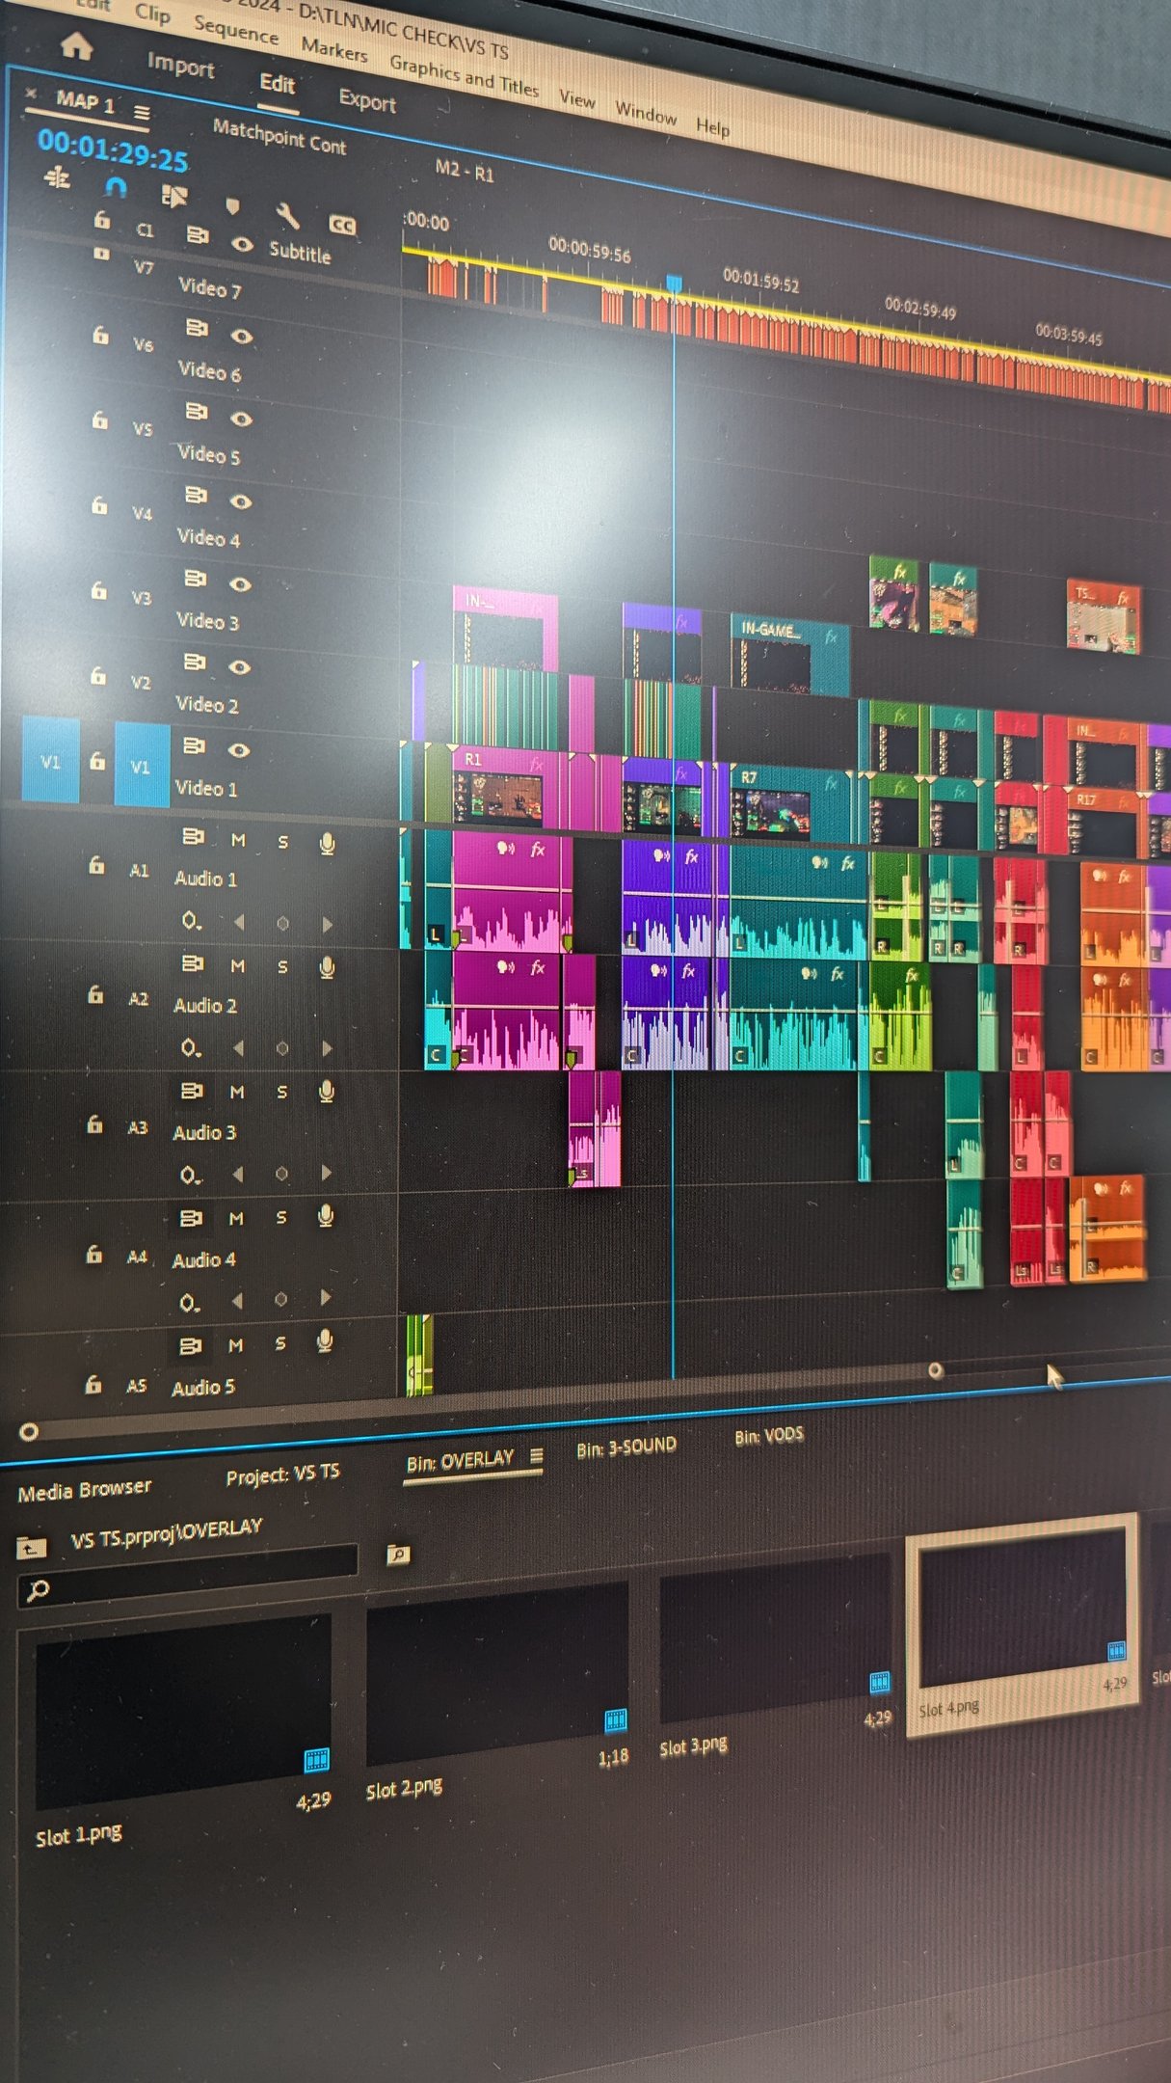Open Audio 4 keyframe display menu
Screen dimensions: 1171x2083
[189, 1303]
